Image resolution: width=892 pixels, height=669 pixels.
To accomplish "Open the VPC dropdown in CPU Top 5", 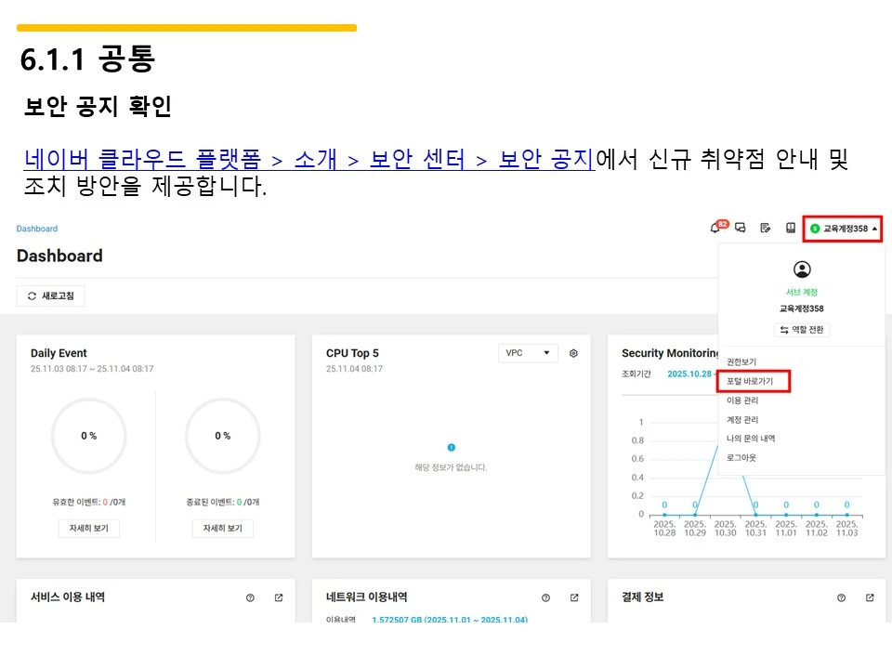I will [528, 353].
